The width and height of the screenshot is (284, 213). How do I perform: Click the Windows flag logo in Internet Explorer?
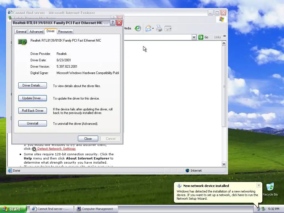coord(221,19)
